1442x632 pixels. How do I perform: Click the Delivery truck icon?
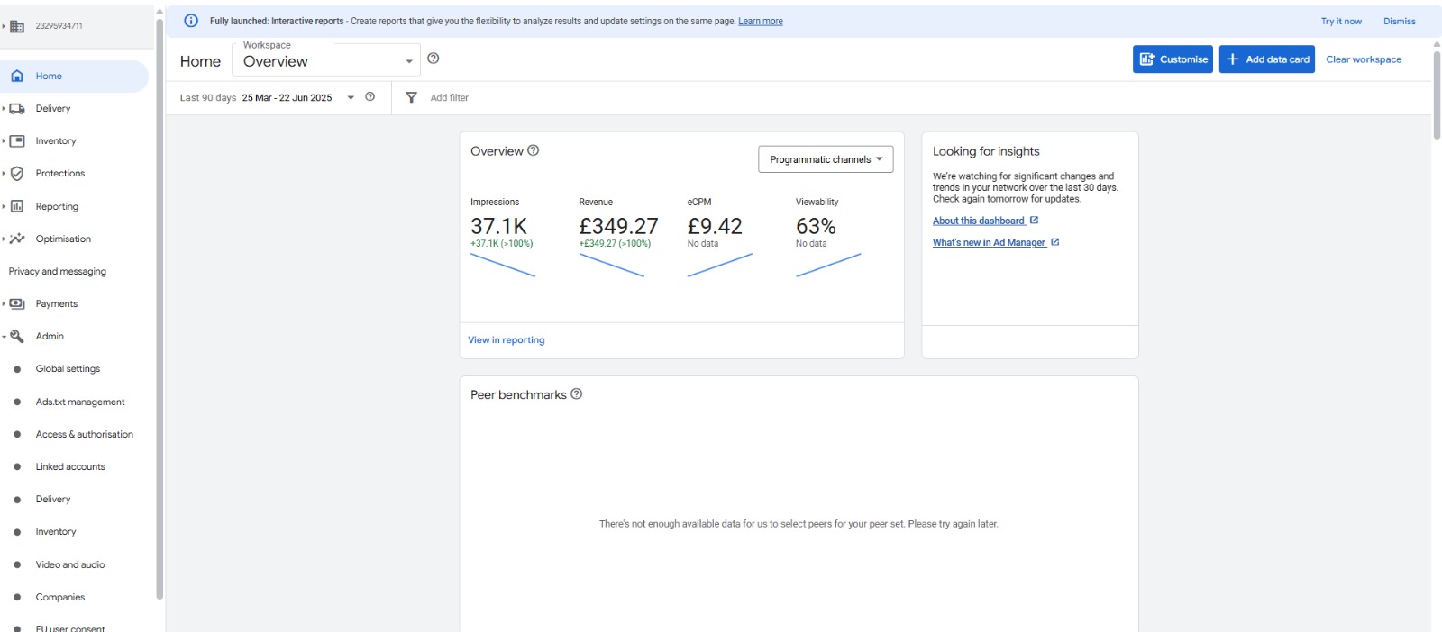17,109
